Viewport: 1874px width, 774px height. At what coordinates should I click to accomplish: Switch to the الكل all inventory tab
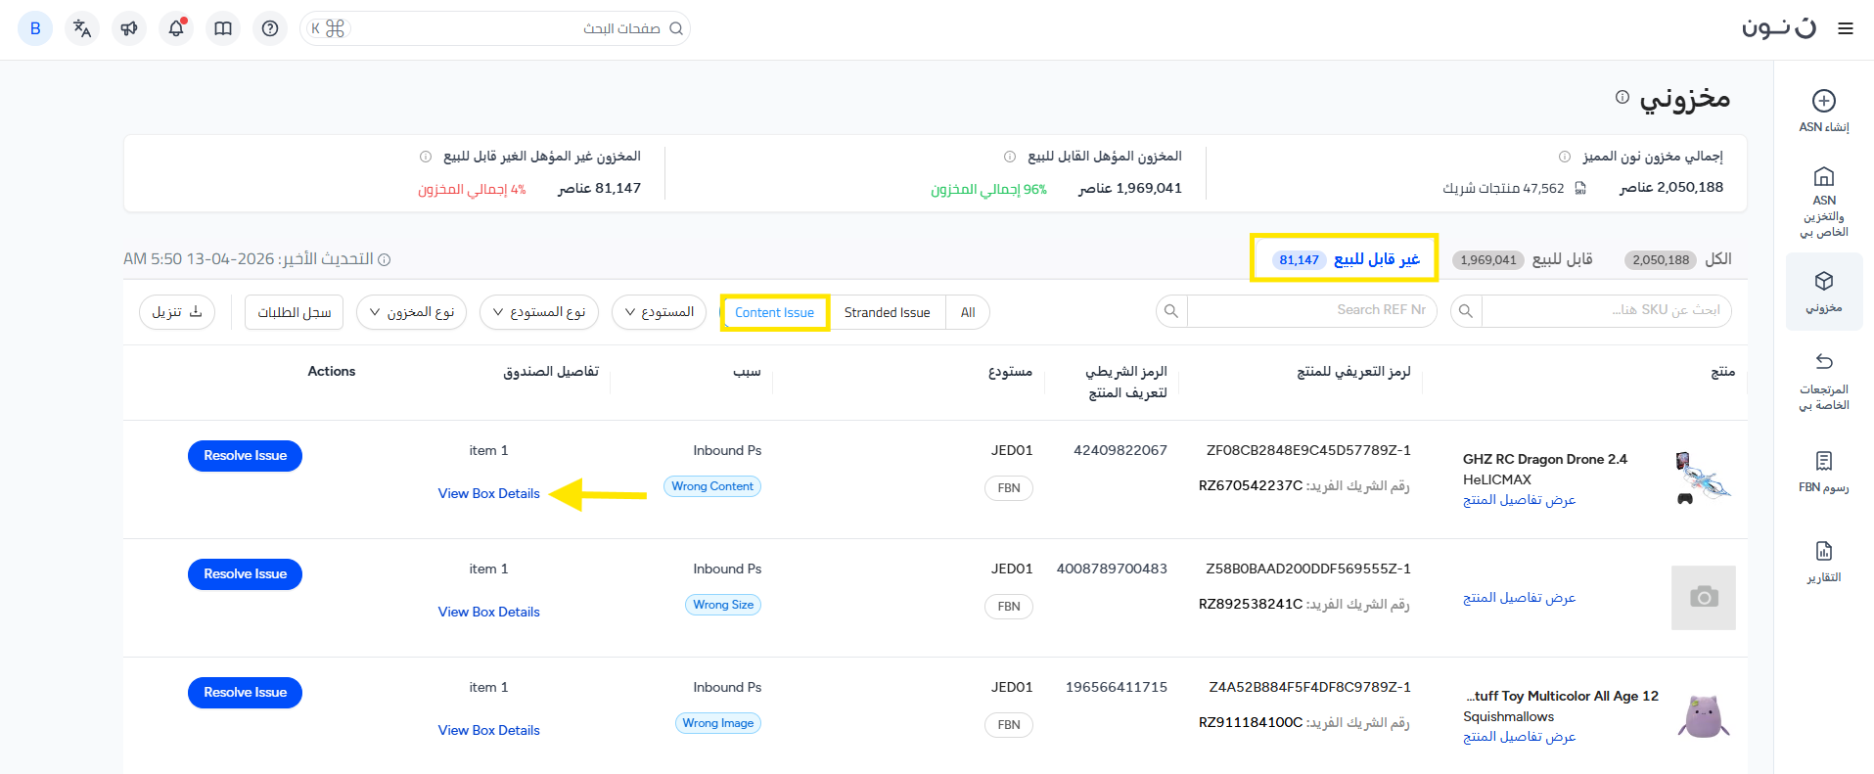[x=1677, y=259]
